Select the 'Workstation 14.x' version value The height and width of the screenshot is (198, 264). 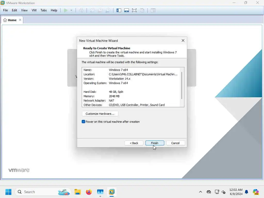(x=120, y=79)
